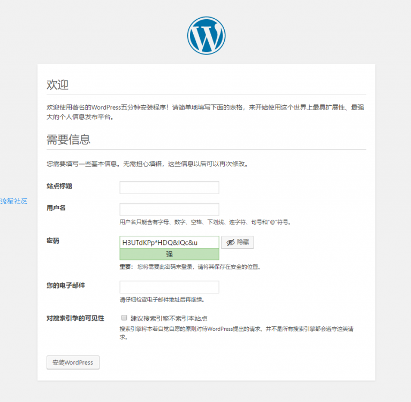Image resolution: width=411 pixels, height=402 pixels.
Task: Click the 您的电子邮件 label
Action: pos(66,285)
